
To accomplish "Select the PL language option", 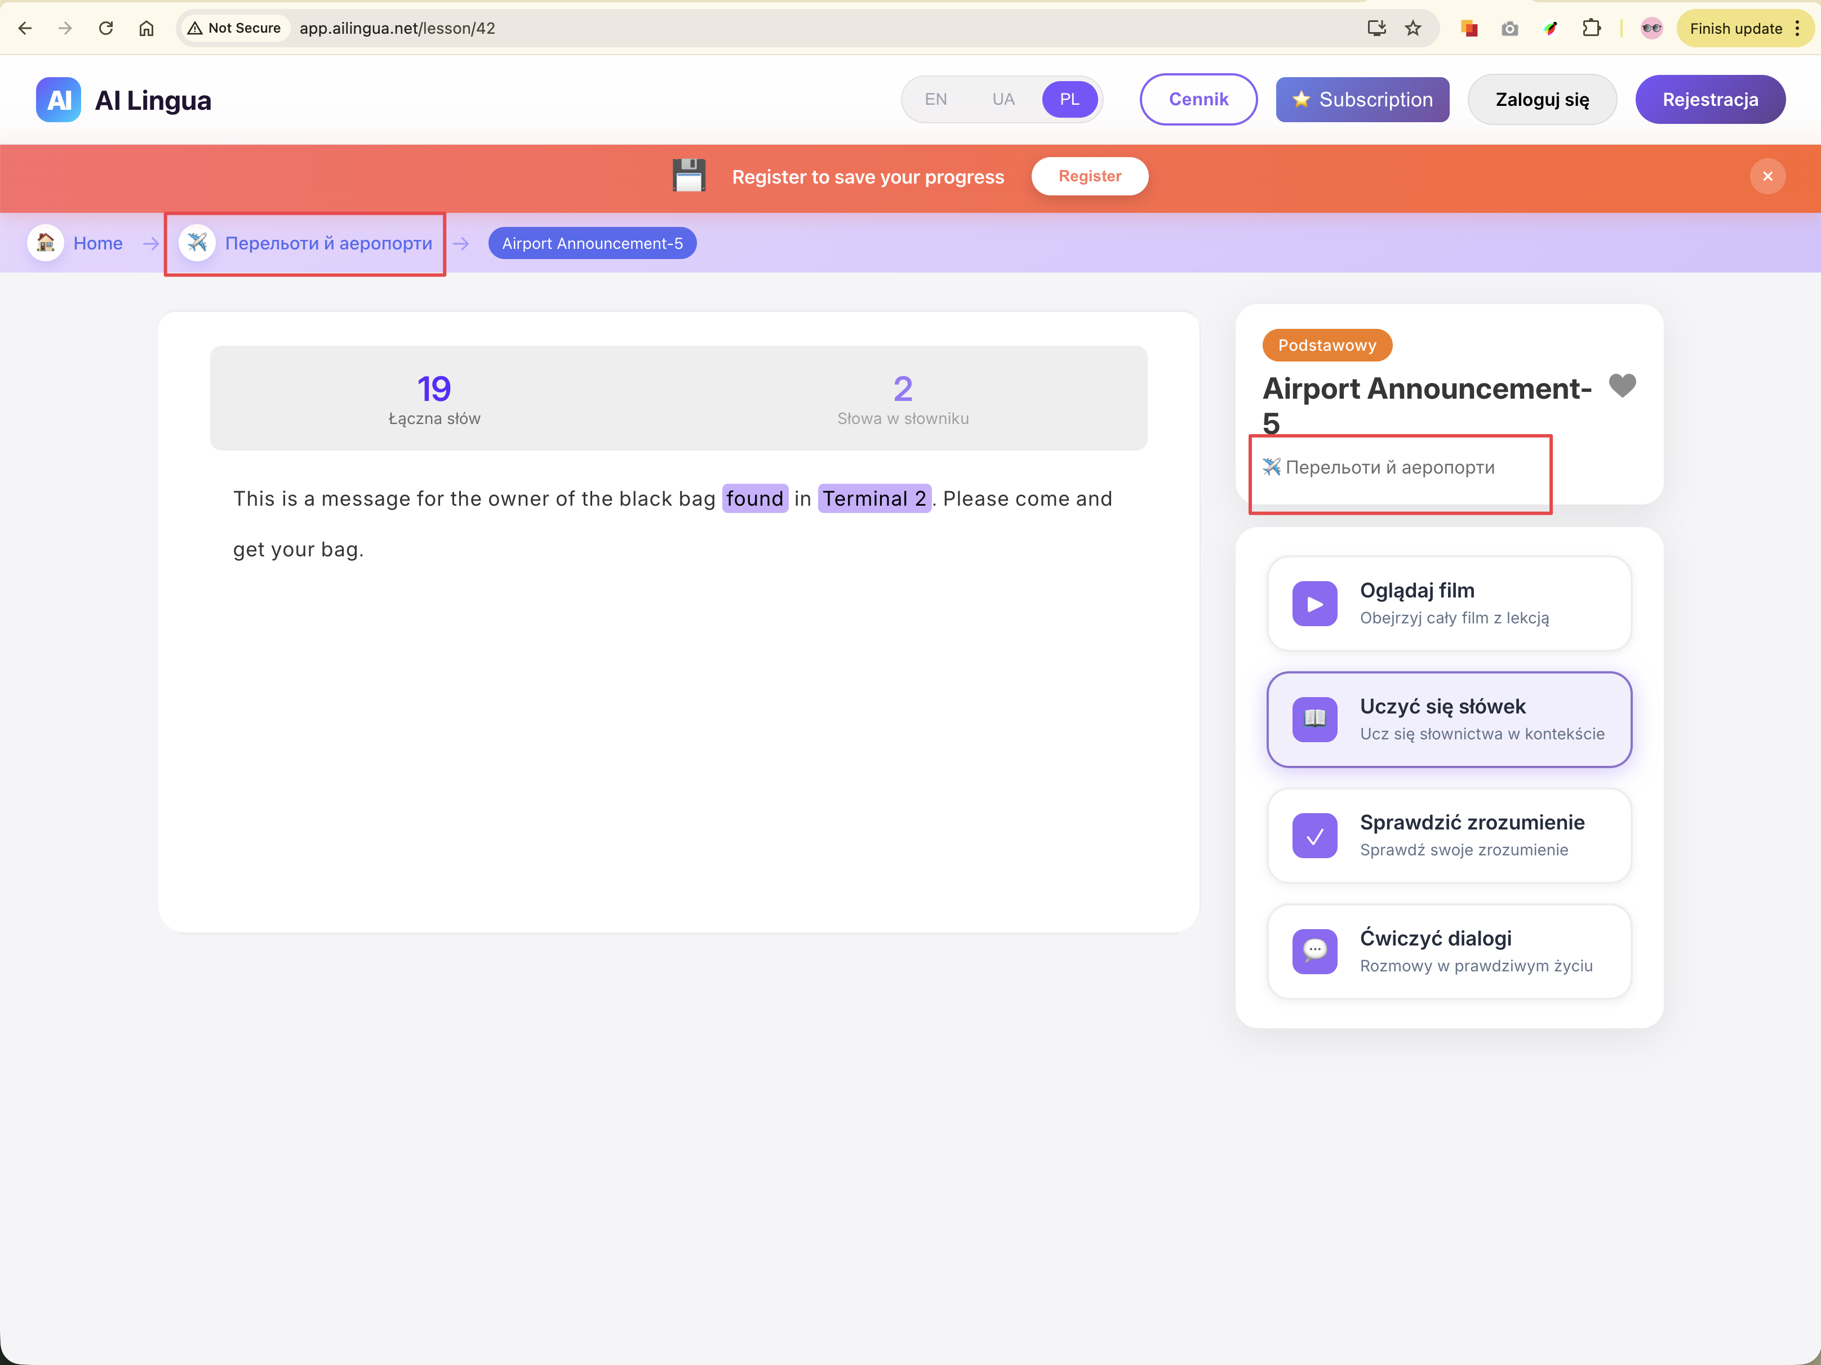I will pos(1069,100).
